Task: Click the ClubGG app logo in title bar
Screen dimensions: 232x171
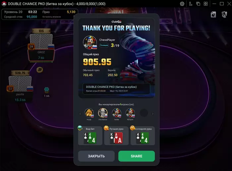Action: [4, 4]
